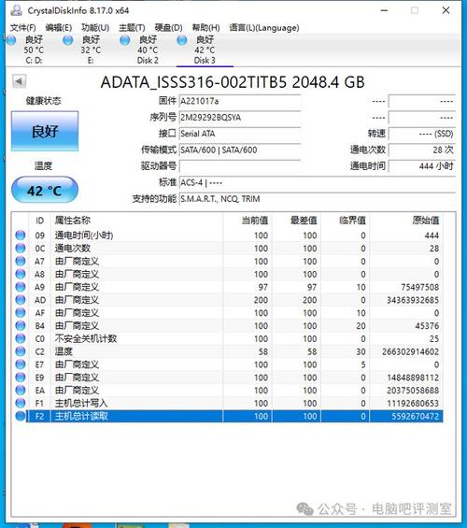Screen dimensions: 467x528
Task: Click status icon of row AF
Action: (x=21, y=312)
